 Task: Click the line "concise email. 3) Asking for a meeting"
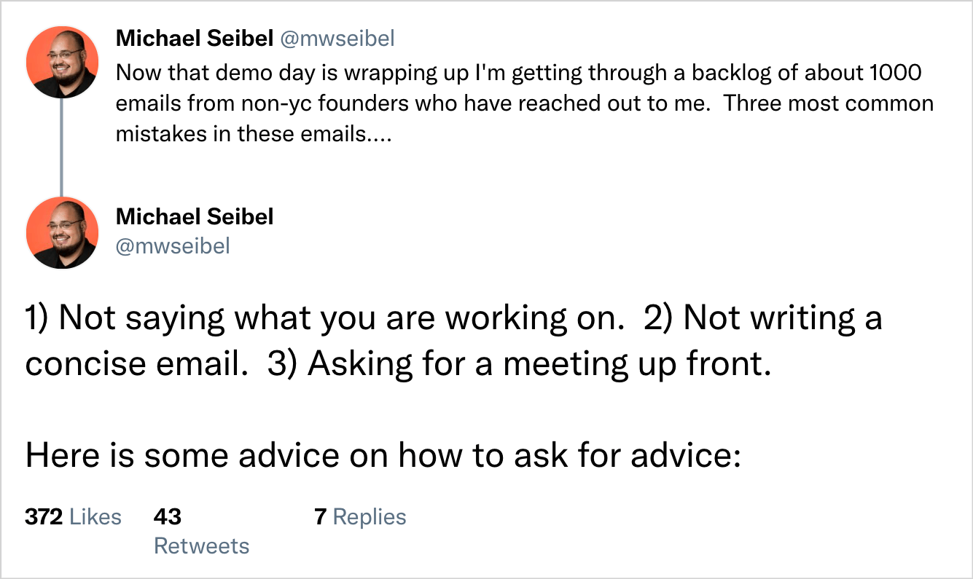tap(398, 363)
